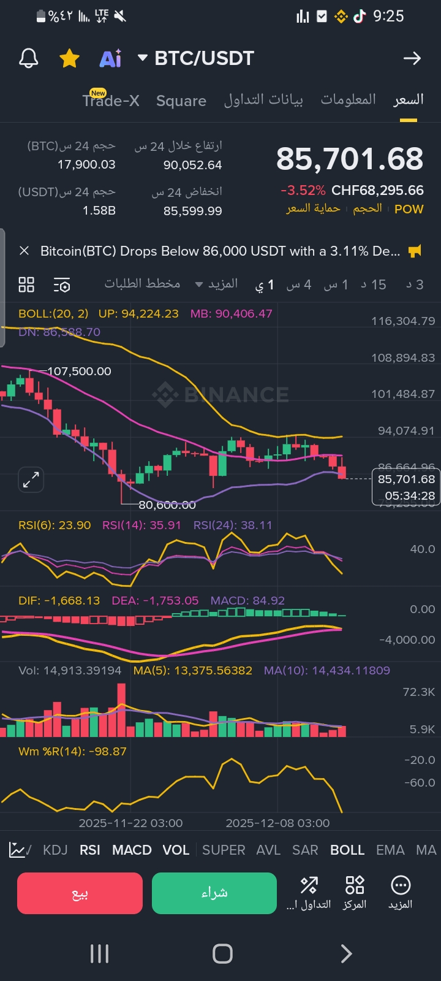Expand chart to fullscreen
The width and height of the screenshot is (441, 981).
coord(31,479)
